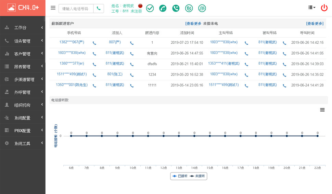Click the 呼叫时间 column header
This screenshot has height=194, width=332.
tap(307, 33)
